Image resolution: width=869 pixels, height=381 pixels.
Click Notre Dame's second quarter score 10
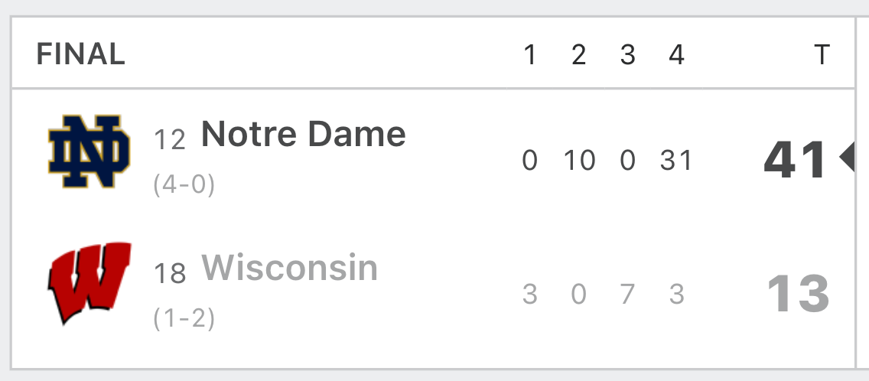tap(580, 161)
